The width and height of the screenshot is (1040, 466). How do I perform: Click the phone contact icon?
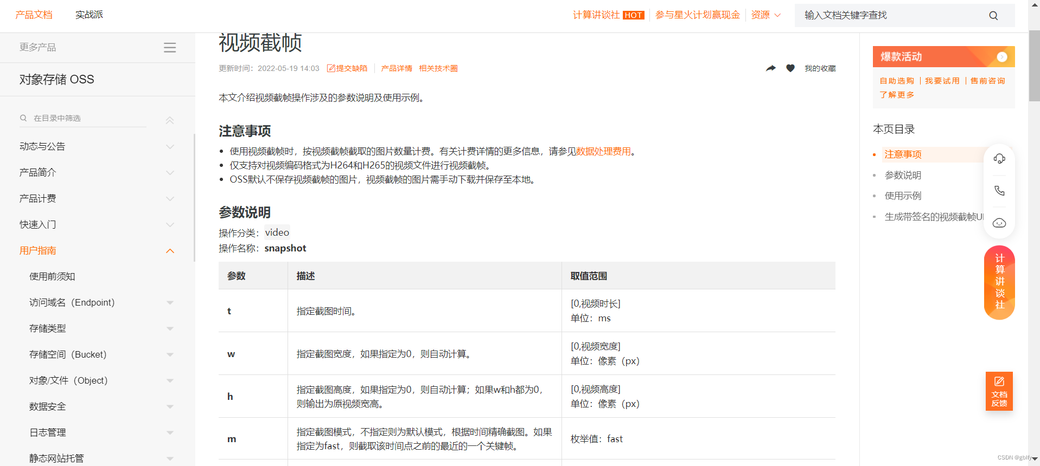[999, 191]
